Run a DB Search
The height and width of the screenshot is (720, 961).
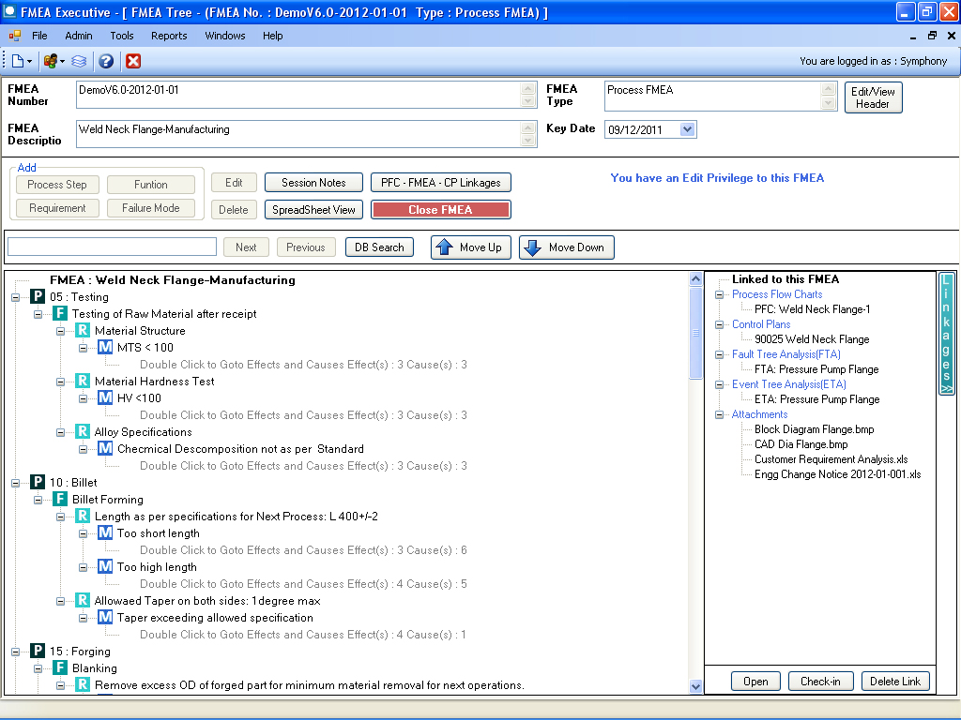pos(379,247)
